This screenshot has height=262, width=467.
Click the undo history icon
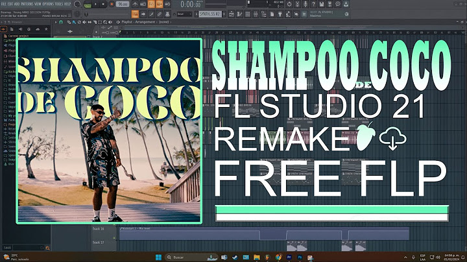tap(289, 4)
